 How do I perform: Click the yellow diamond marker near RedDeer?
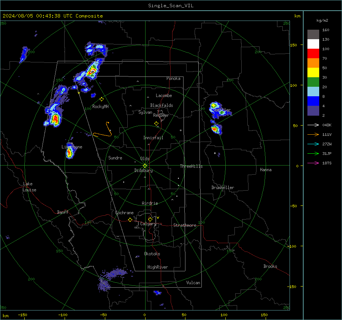pos(157,124)
